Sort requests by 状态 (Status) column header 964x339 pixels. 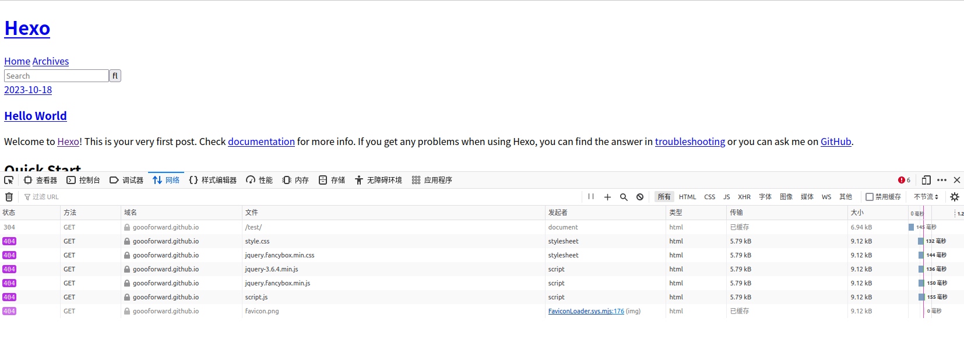tap(30, 213)
